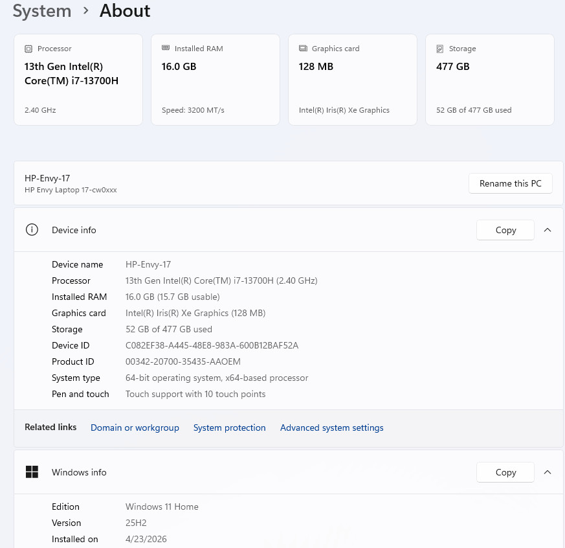This screenshot has height=548, width=565.
Task: Open Advanced system settings link
Action: (x=332, y=428)
